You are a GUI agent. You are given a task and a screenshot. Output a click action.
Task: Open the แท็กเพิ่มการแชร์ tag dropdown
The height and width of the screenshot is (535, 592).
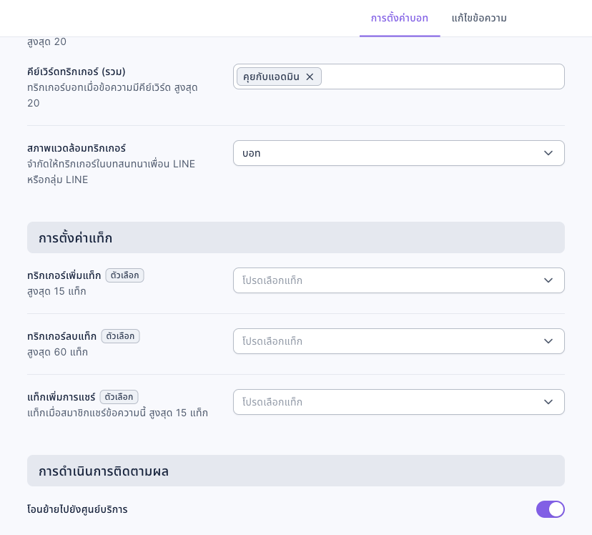(x=399, y=402)
